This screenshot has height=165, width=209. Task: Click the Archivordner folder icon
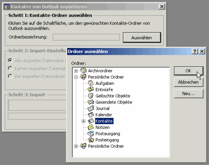[84, 71]
